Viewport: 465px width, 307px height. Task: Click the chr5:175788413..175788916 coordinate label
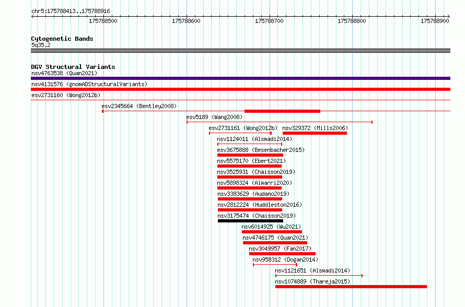coord(71,11)
